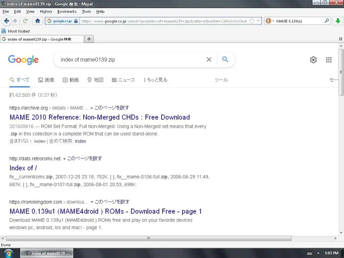Open the Bookmarks menu
Image resolution: width=344 pixels, height=258 pixels.
[67, 11]
